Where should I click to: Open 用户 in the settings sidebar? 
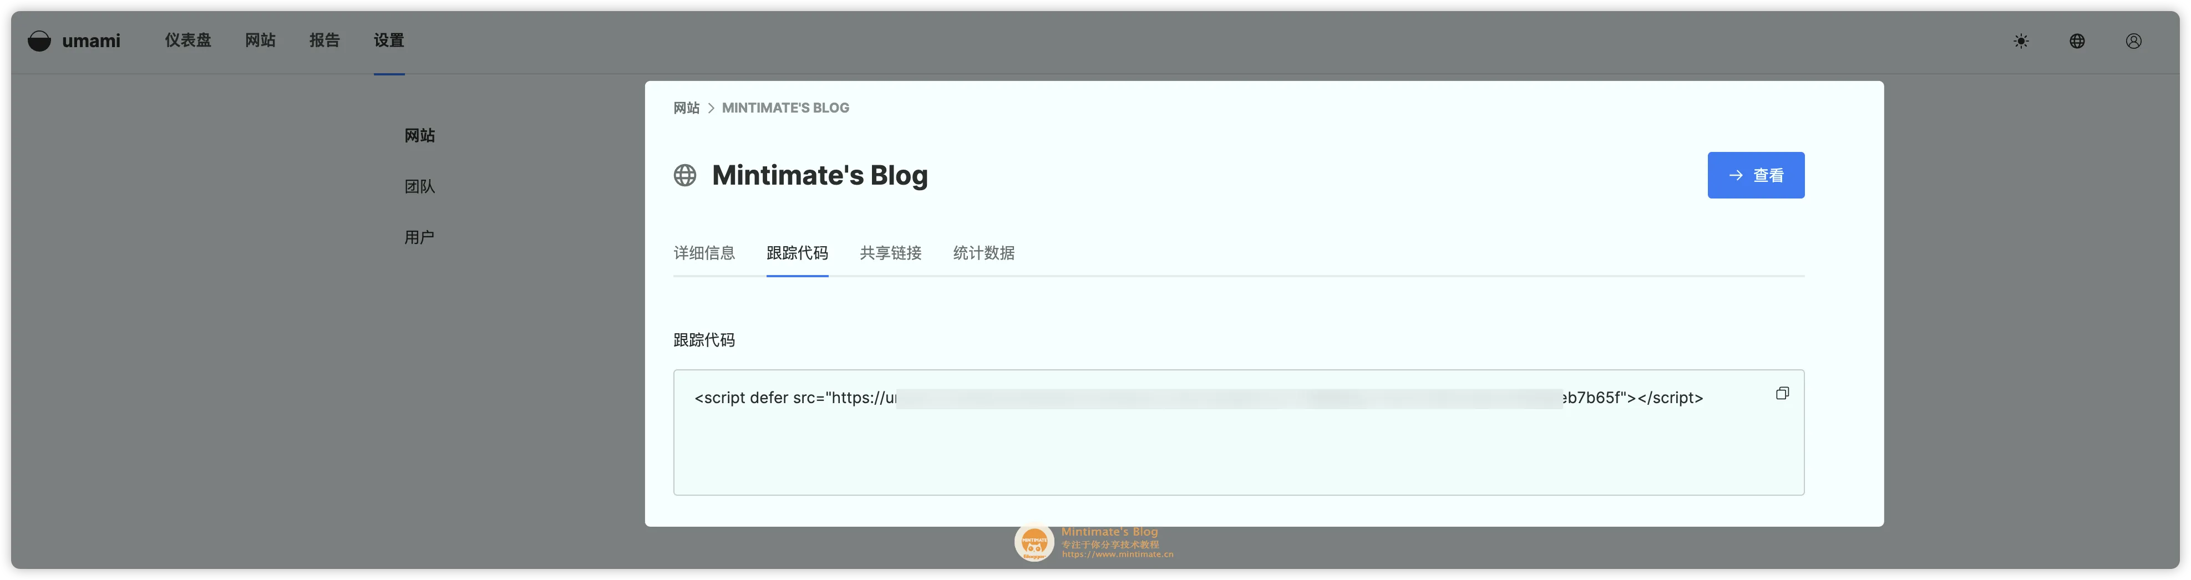coord(419,237)
